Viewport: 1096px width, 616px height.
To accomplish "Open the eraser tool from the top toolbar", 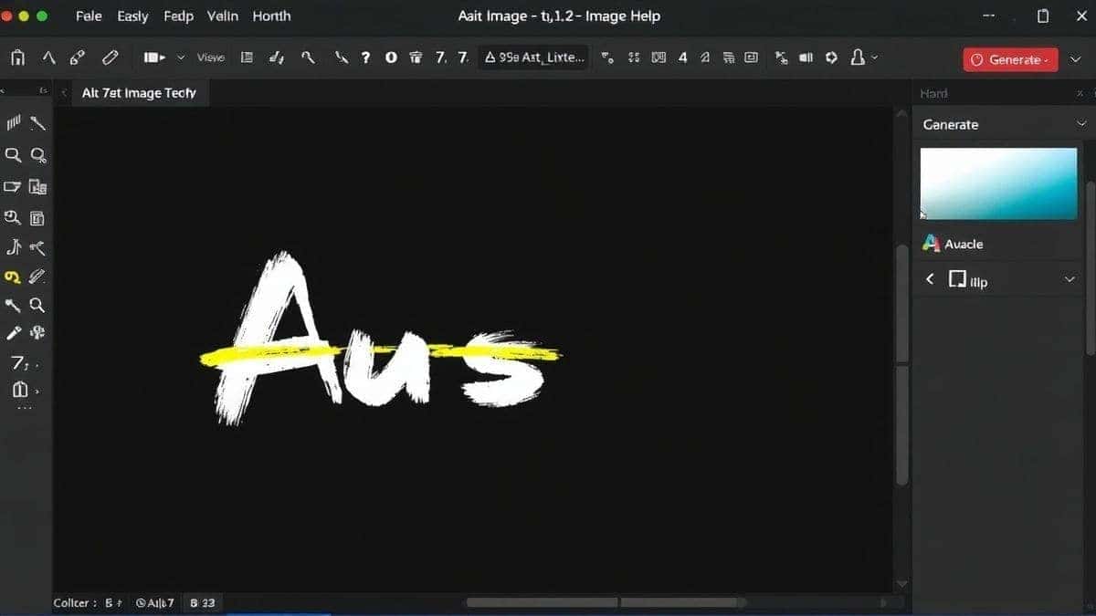I will (110, 57).
